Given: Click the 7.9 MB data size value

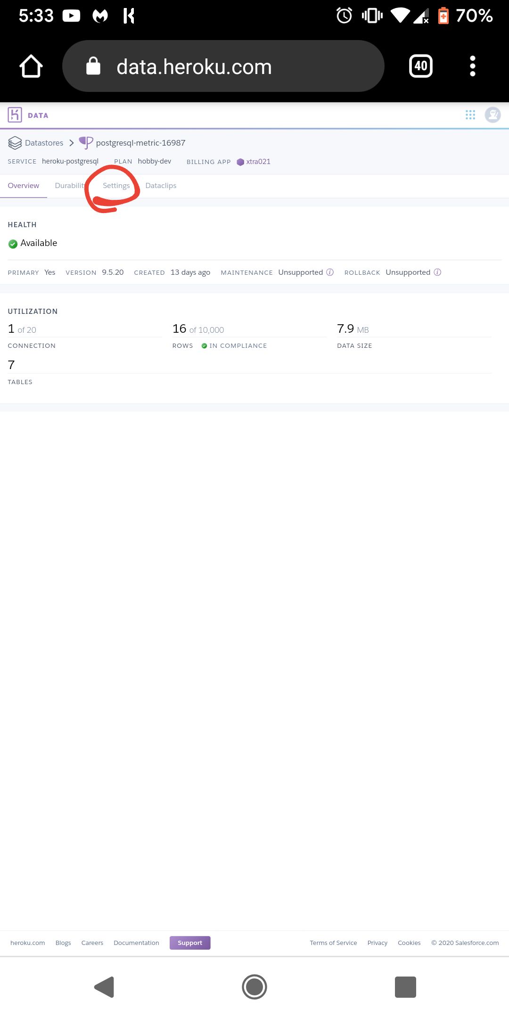Looking at the screenshot, I should coord(353,329).
